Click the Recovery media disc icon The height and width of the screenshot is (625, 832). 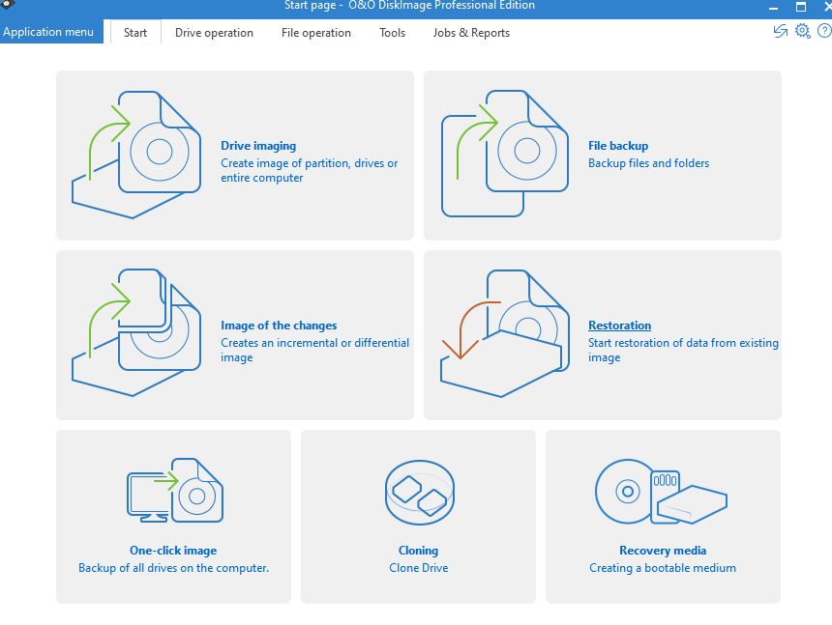661,492
